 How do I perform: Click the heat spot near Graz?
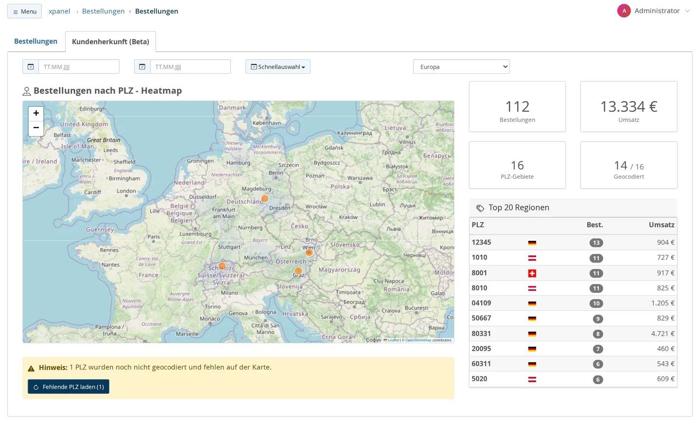(298, 271)
